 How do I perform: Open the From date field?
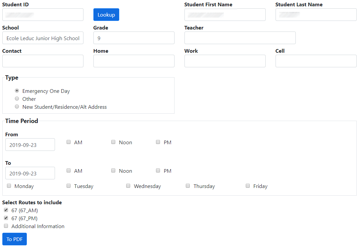coord(30,145)
